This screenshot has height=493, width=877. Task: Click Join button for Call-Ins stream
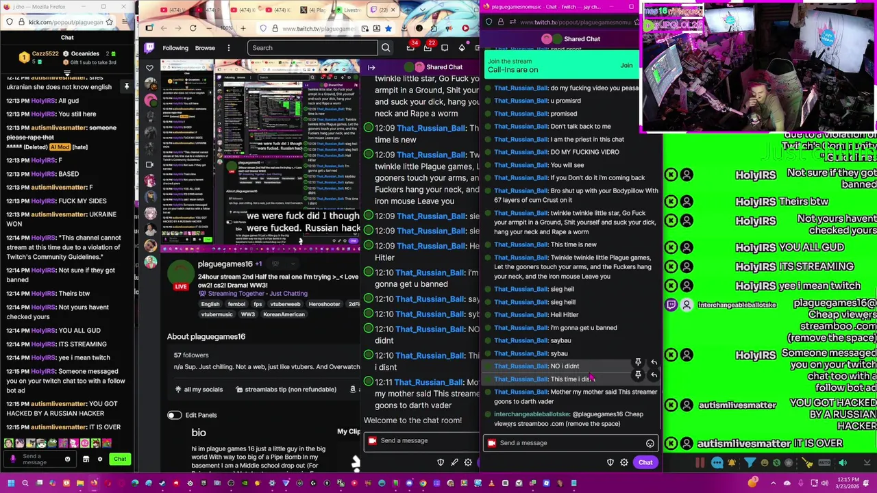coord(626,66)
